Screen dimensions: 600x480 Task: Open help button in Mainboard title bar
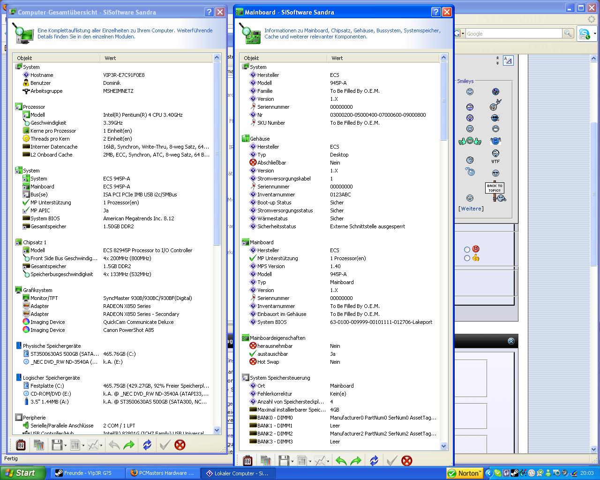tap(436, 12)
